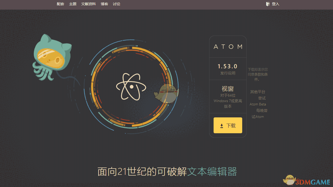
Task: Click the sign-in door icon beside 登入
Action: click(x=268, y=4)
